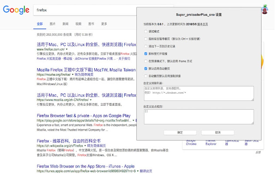
Task: Switch to the 图片 search tab
Action: (x=52, y=24)
